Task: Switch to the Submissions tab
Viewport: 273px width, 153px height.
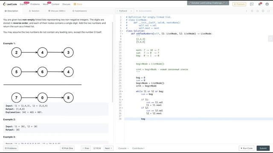Action: pyautogui.click(x=80, y=11)
